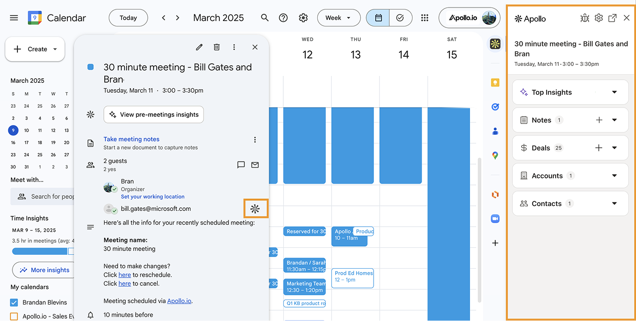Expand the Deals section arrow

coord(615,148)
